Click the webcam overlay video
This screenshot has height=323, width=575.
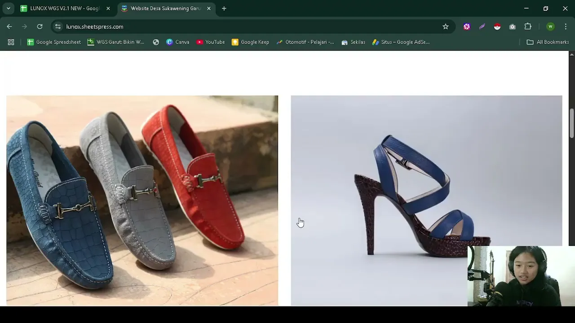point(521,276)
